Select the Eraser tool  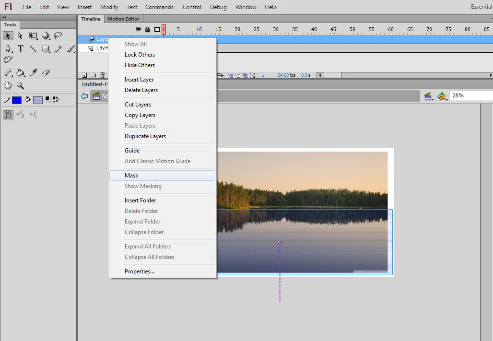point(46,73)
